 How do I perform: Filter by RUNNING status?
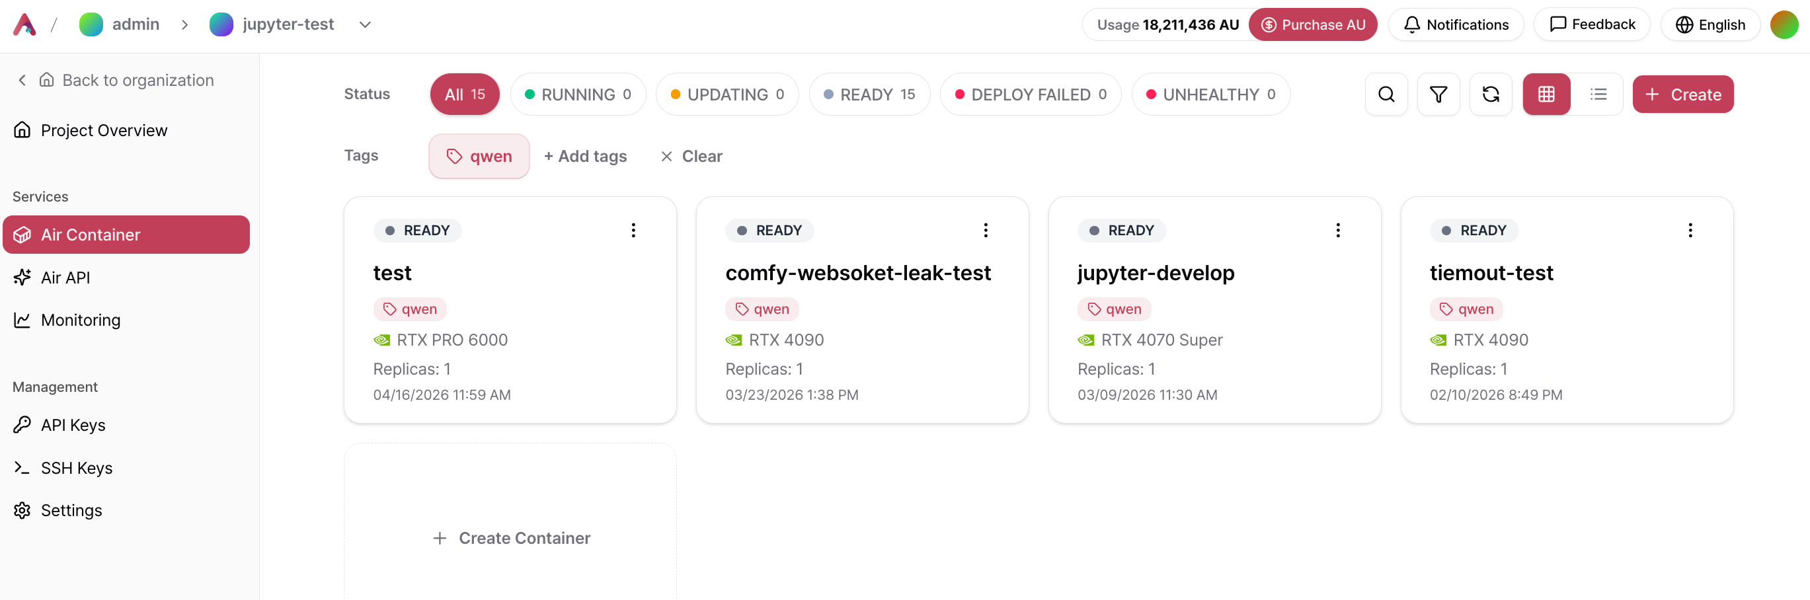[578, 94]
